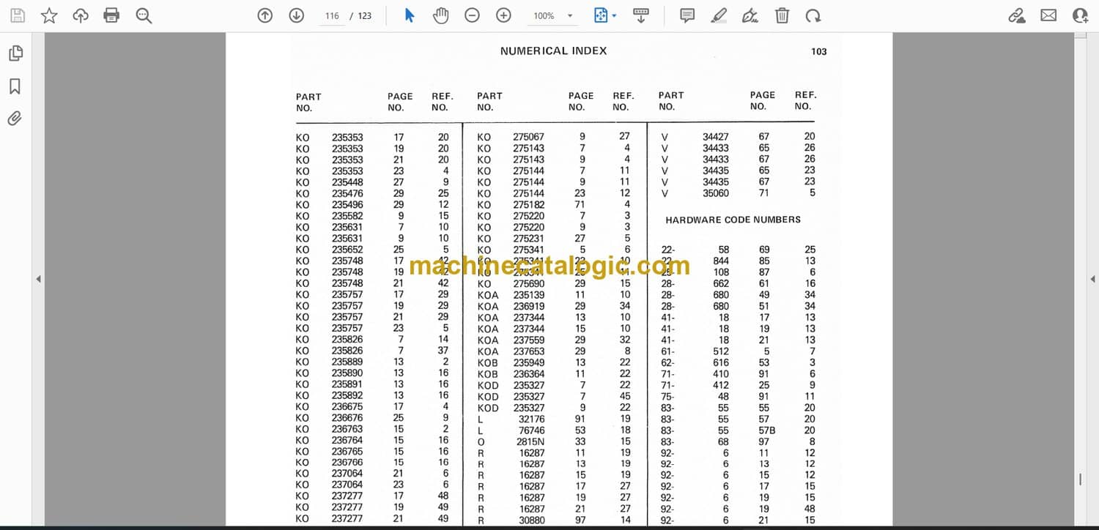Screen dimensions: 1099x530
Task: Click part number 235476
Action: coord(347,193)
